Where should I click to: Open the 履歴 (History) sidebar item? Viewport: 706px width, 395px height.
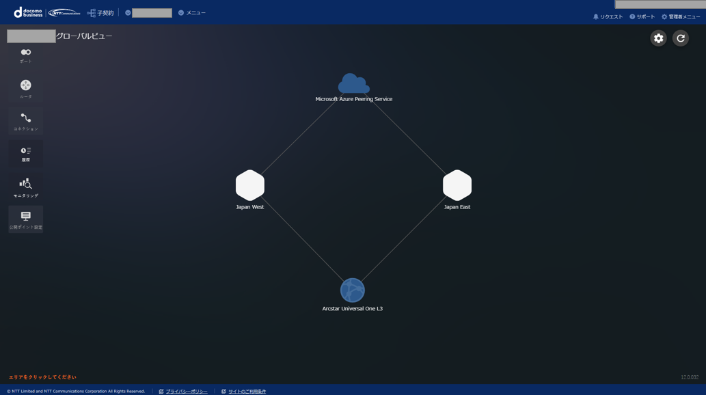[x=26, y=154]
